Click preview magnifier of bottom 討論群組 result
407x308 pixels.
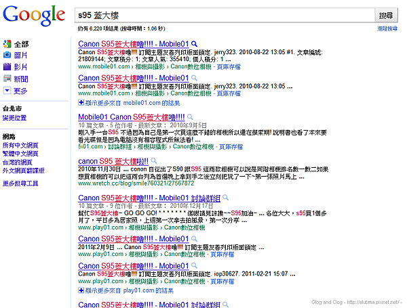pos(226,305)
